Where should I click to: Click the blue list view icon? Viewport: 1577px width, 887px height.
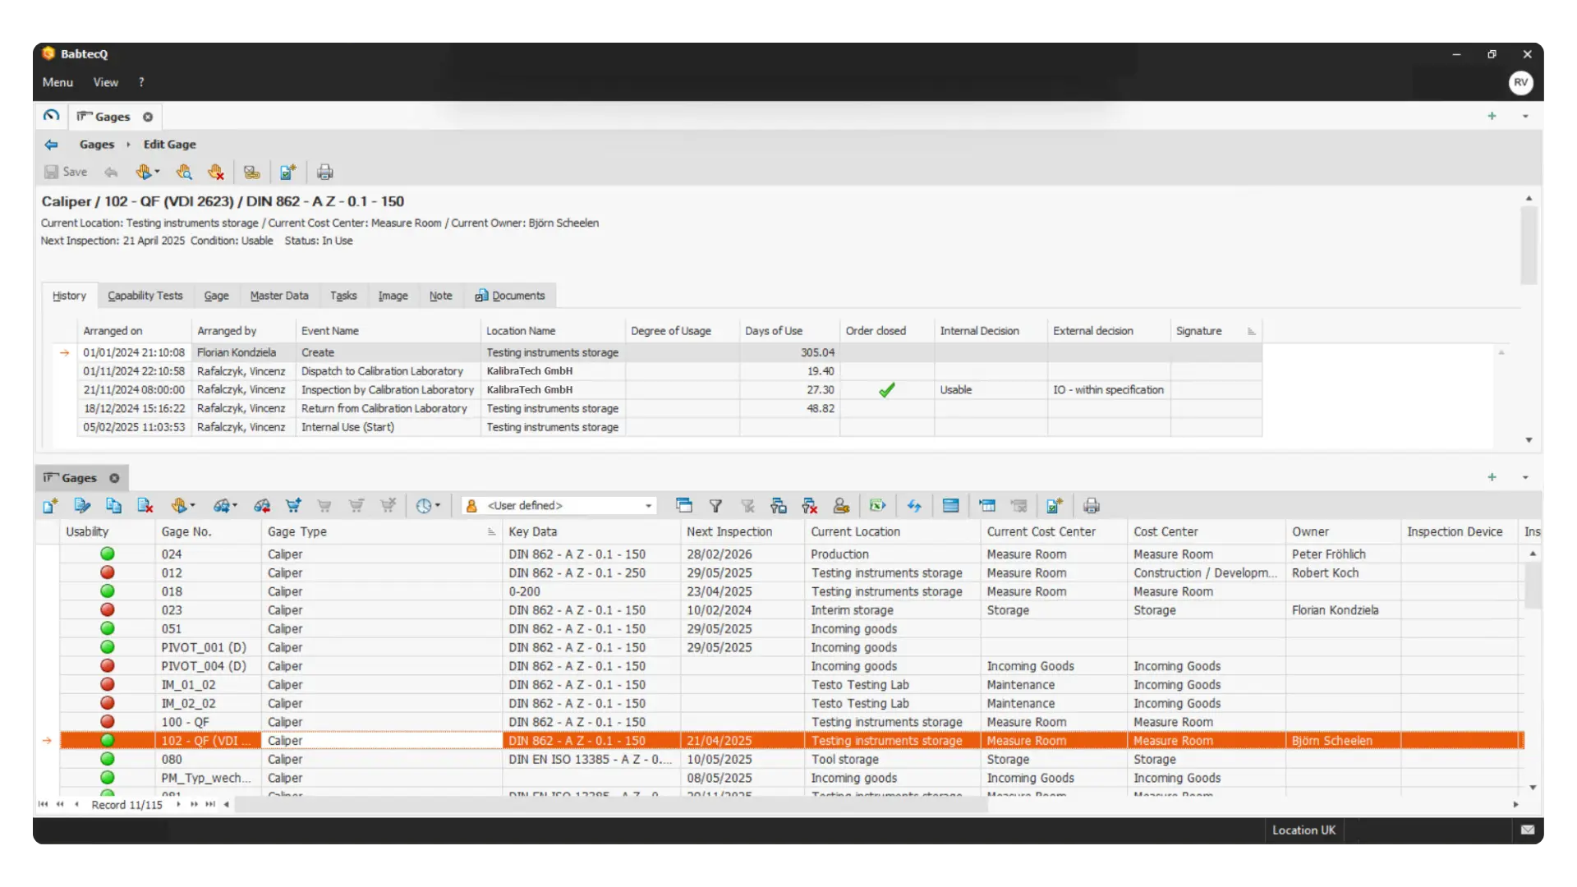point(950,506)
